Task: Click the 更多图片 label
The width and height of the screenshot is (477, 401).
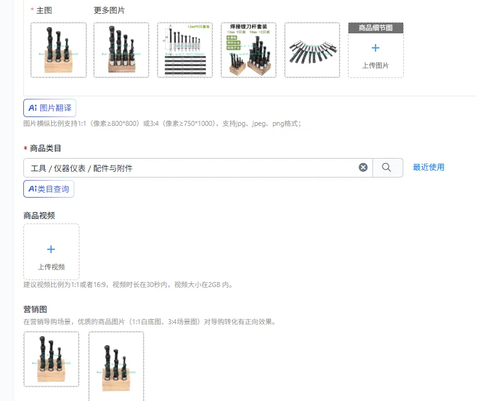Action: click(x=109, y=10)
